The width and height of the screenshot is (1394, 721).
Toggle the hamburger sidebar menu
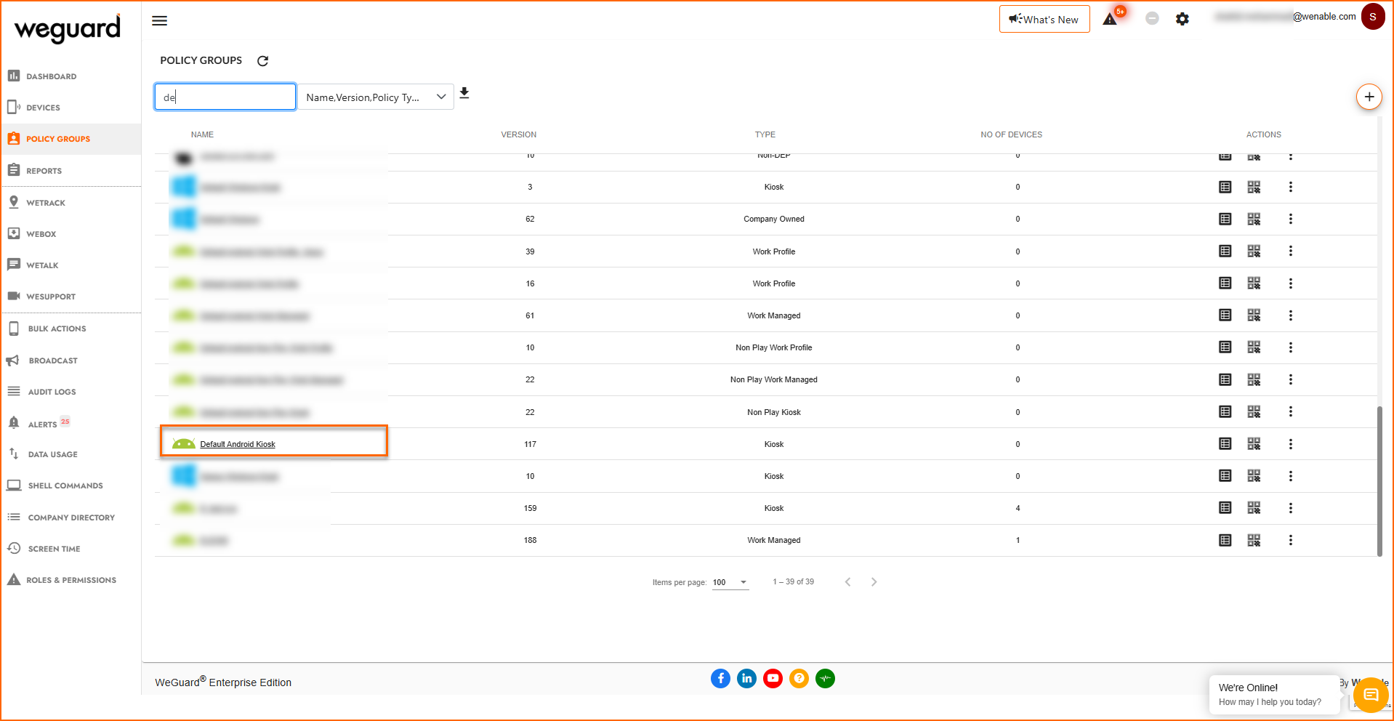click(x=160, y=21)
